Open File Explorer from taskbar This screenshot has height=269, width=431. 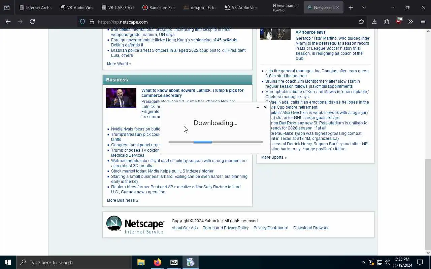[x=141, y=262]
